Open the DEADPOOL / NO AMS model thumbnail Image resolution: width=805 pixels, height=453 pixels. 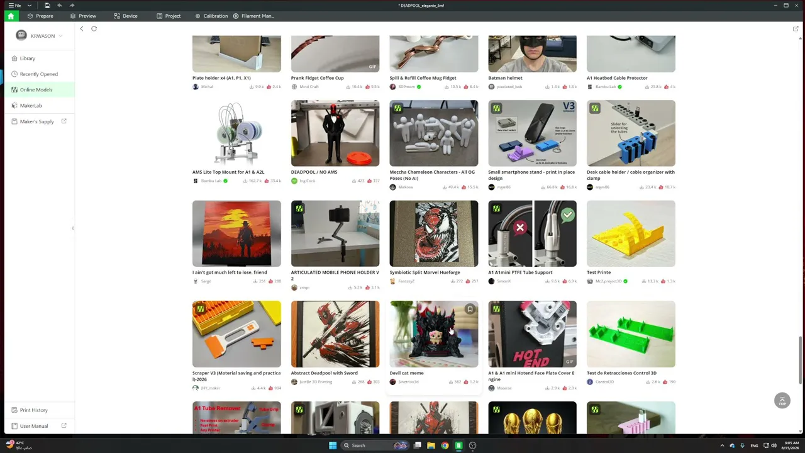point(335,133)
